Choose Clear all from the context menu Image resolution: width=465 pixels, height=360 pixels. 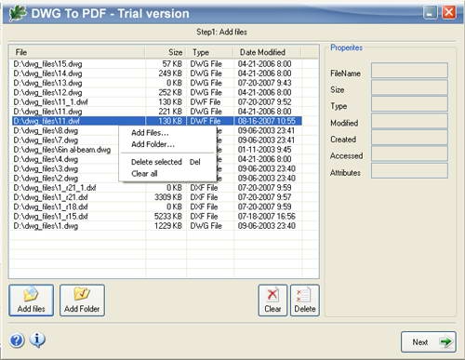(x=144, y=174)
